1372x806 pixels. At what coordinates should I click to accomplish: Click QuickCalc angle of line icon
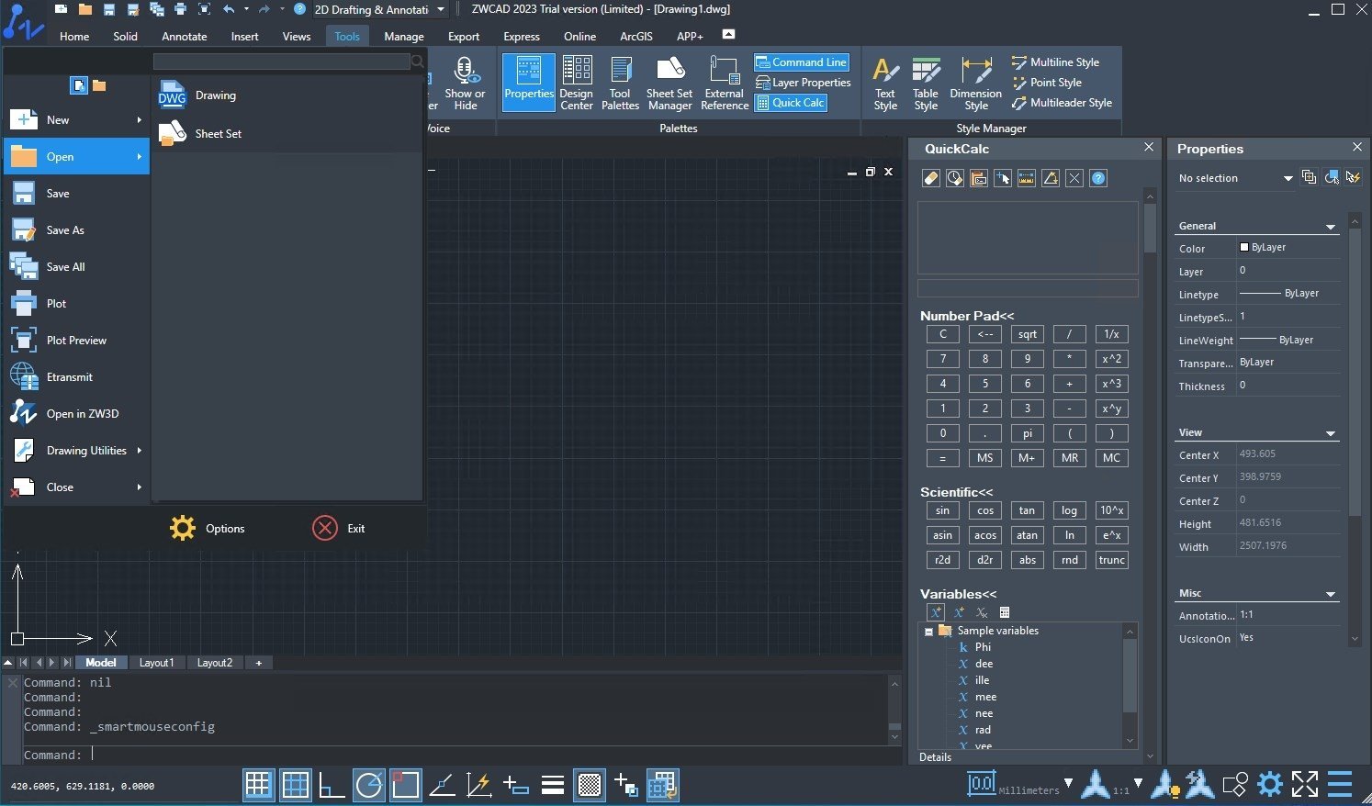[x=1051, y=178]
